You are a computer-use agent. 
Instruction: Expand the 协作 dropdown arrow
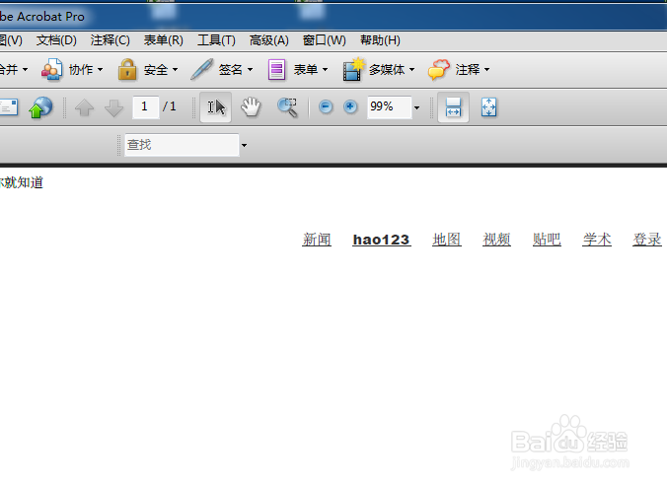point(101,69)
